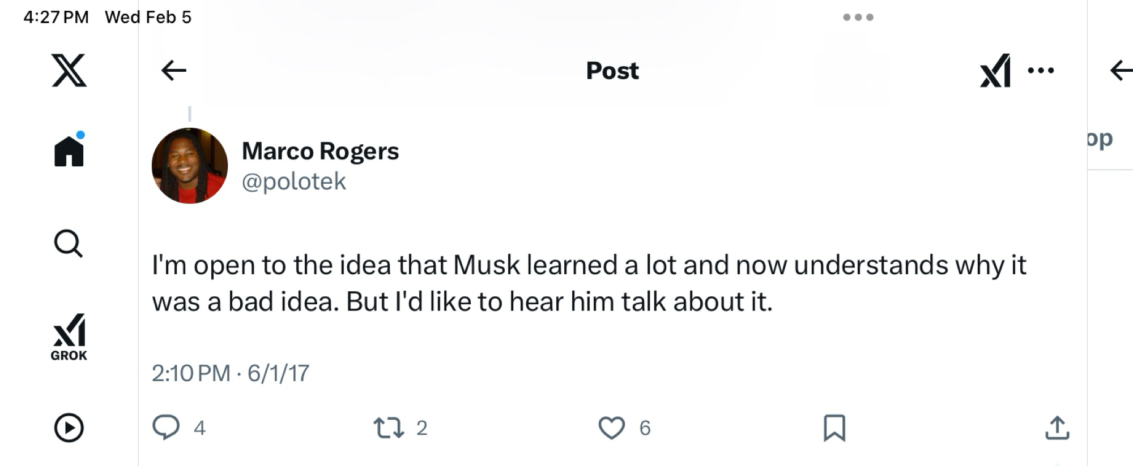Open the Marco Rogers display name
The height and width of the screenshot is (466, 1133).
(x=320, y=151)
